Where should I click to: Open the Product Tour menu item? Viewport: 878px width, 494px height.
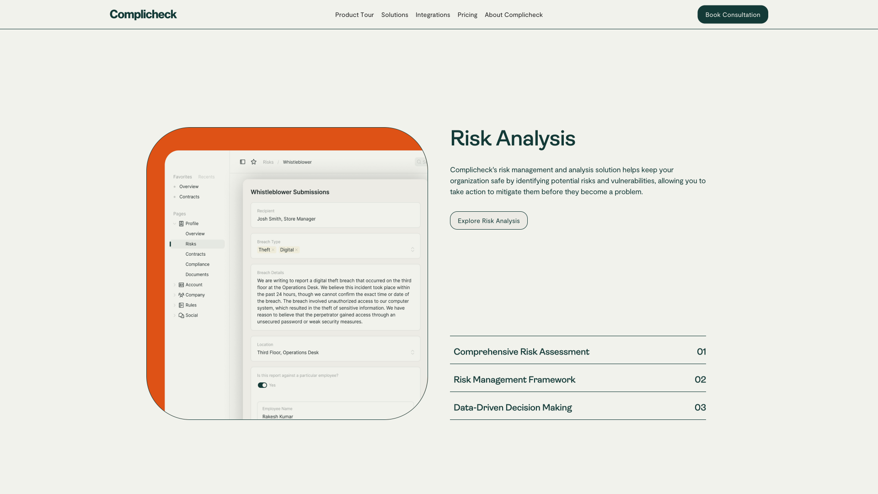pos(354,15)
